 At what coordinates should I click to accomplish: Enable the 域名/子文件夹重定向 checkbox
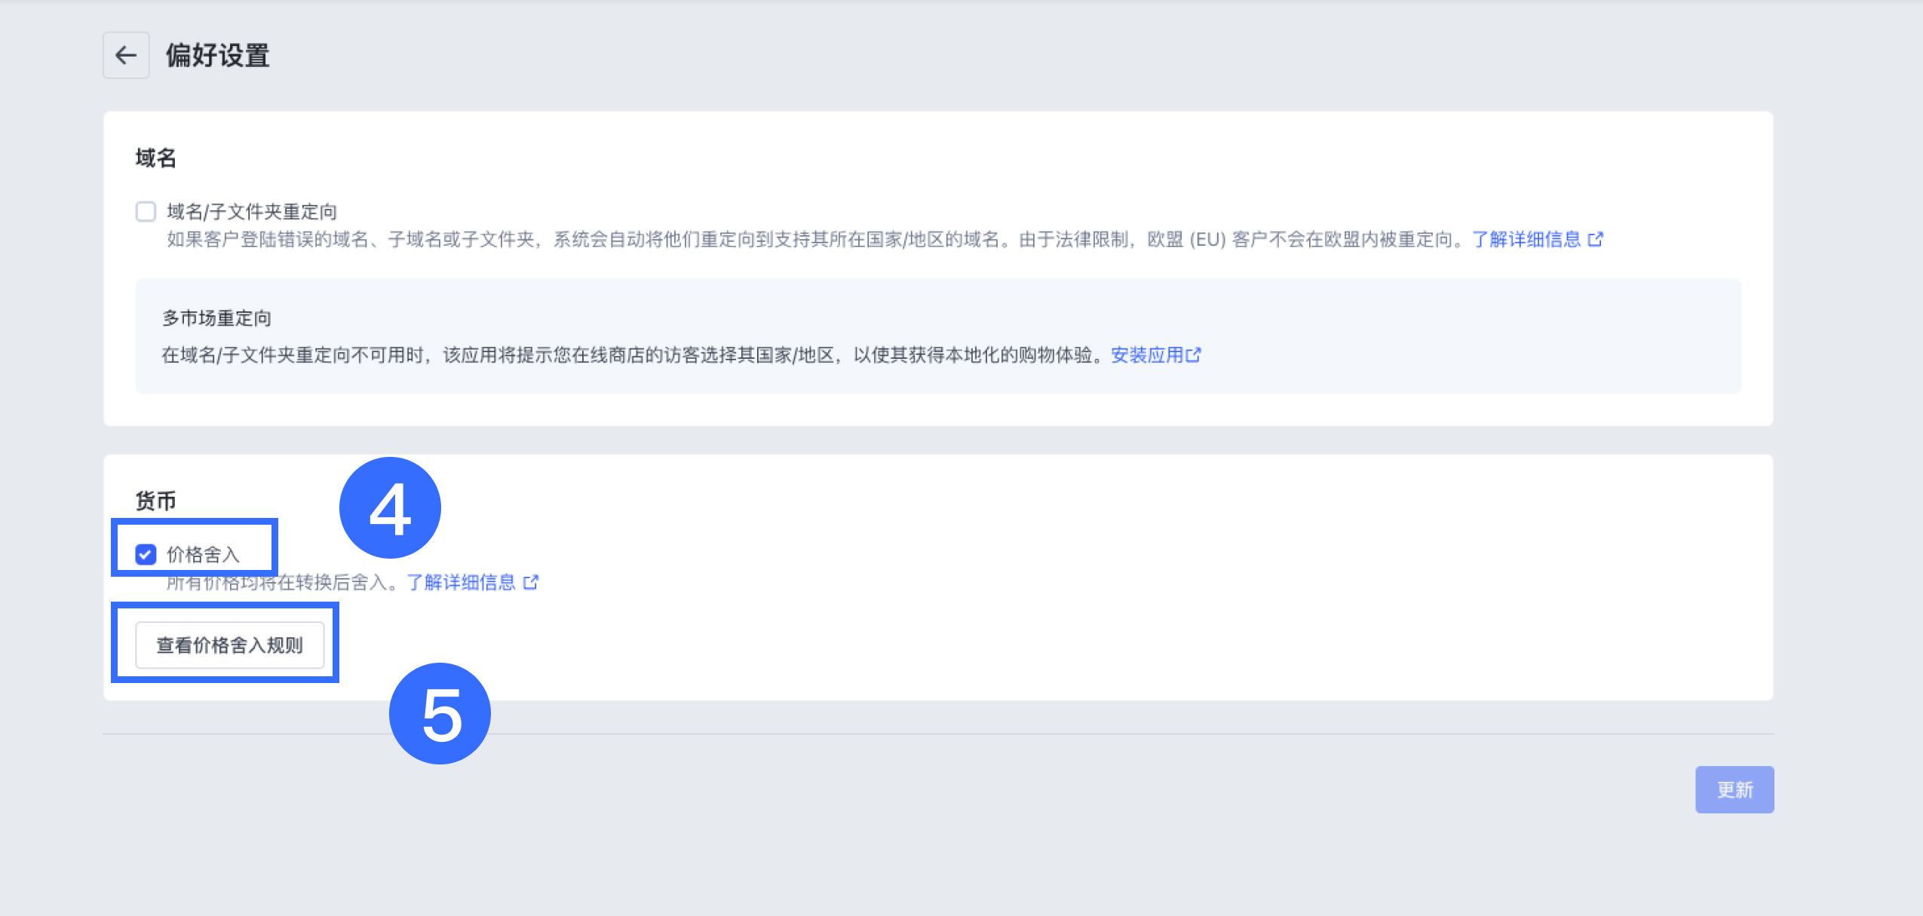[x=146, y=211]
